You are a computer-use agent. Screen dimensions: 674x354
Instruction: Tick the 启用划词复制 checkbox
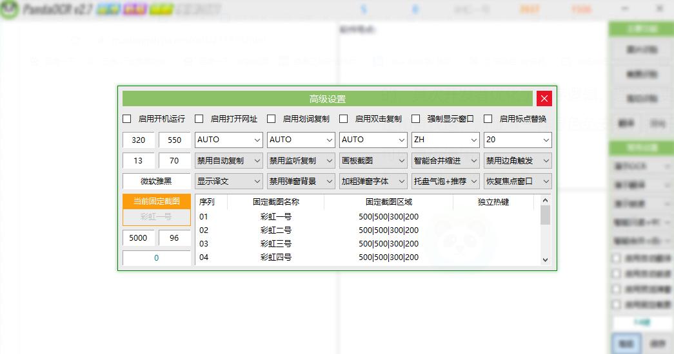(272, 119)
